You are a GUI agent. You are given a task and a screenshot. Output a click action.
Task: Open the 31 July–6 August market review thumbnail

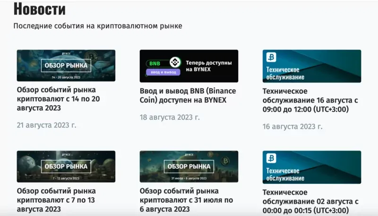[189, 166]
